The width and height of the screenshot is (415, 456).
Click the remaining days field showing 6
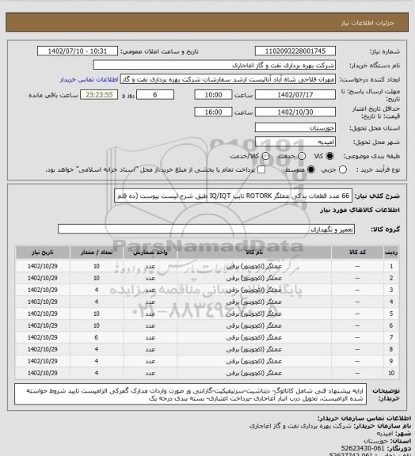[x=155, y=95]
